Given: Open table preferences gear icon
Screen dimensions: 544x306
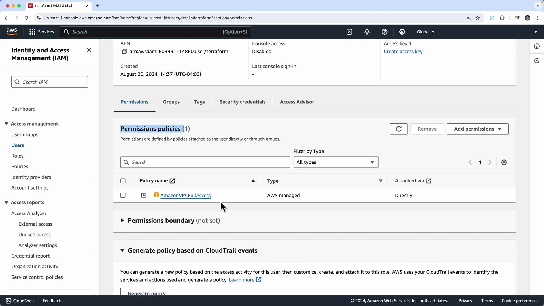Looking at the screenshot, I should tap(504, 162).
